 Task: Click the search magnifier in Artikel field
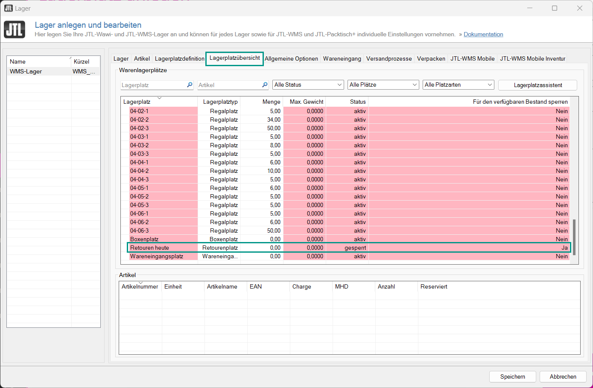tap(265, 85)
